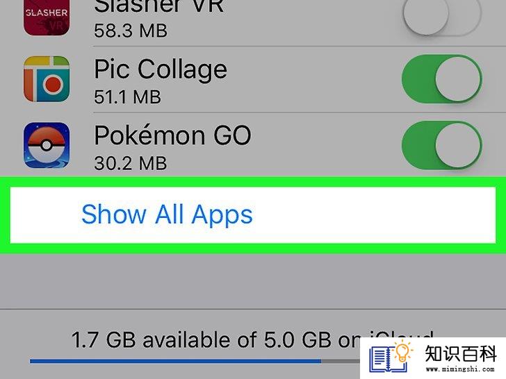Click the book and lightbulb watermark logo

point(391,357)
